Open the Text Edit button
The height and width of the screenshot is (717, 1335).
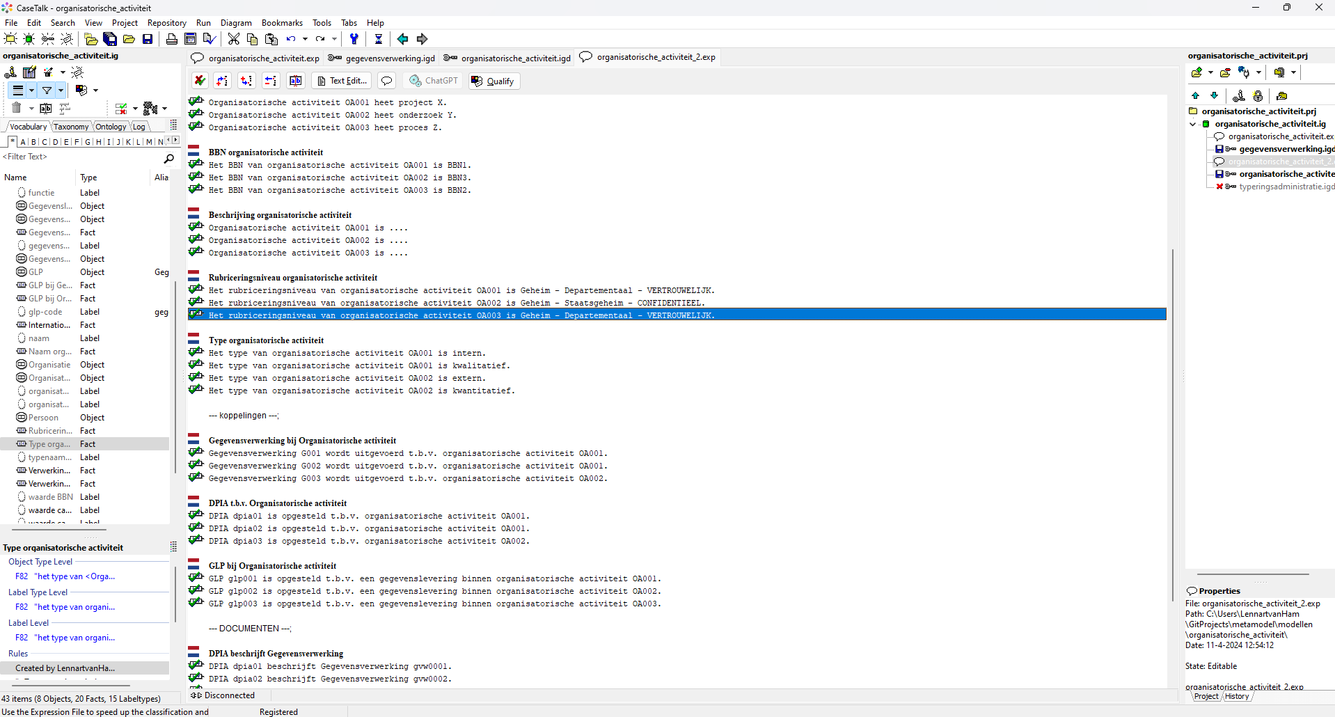(x=342, y=81)
